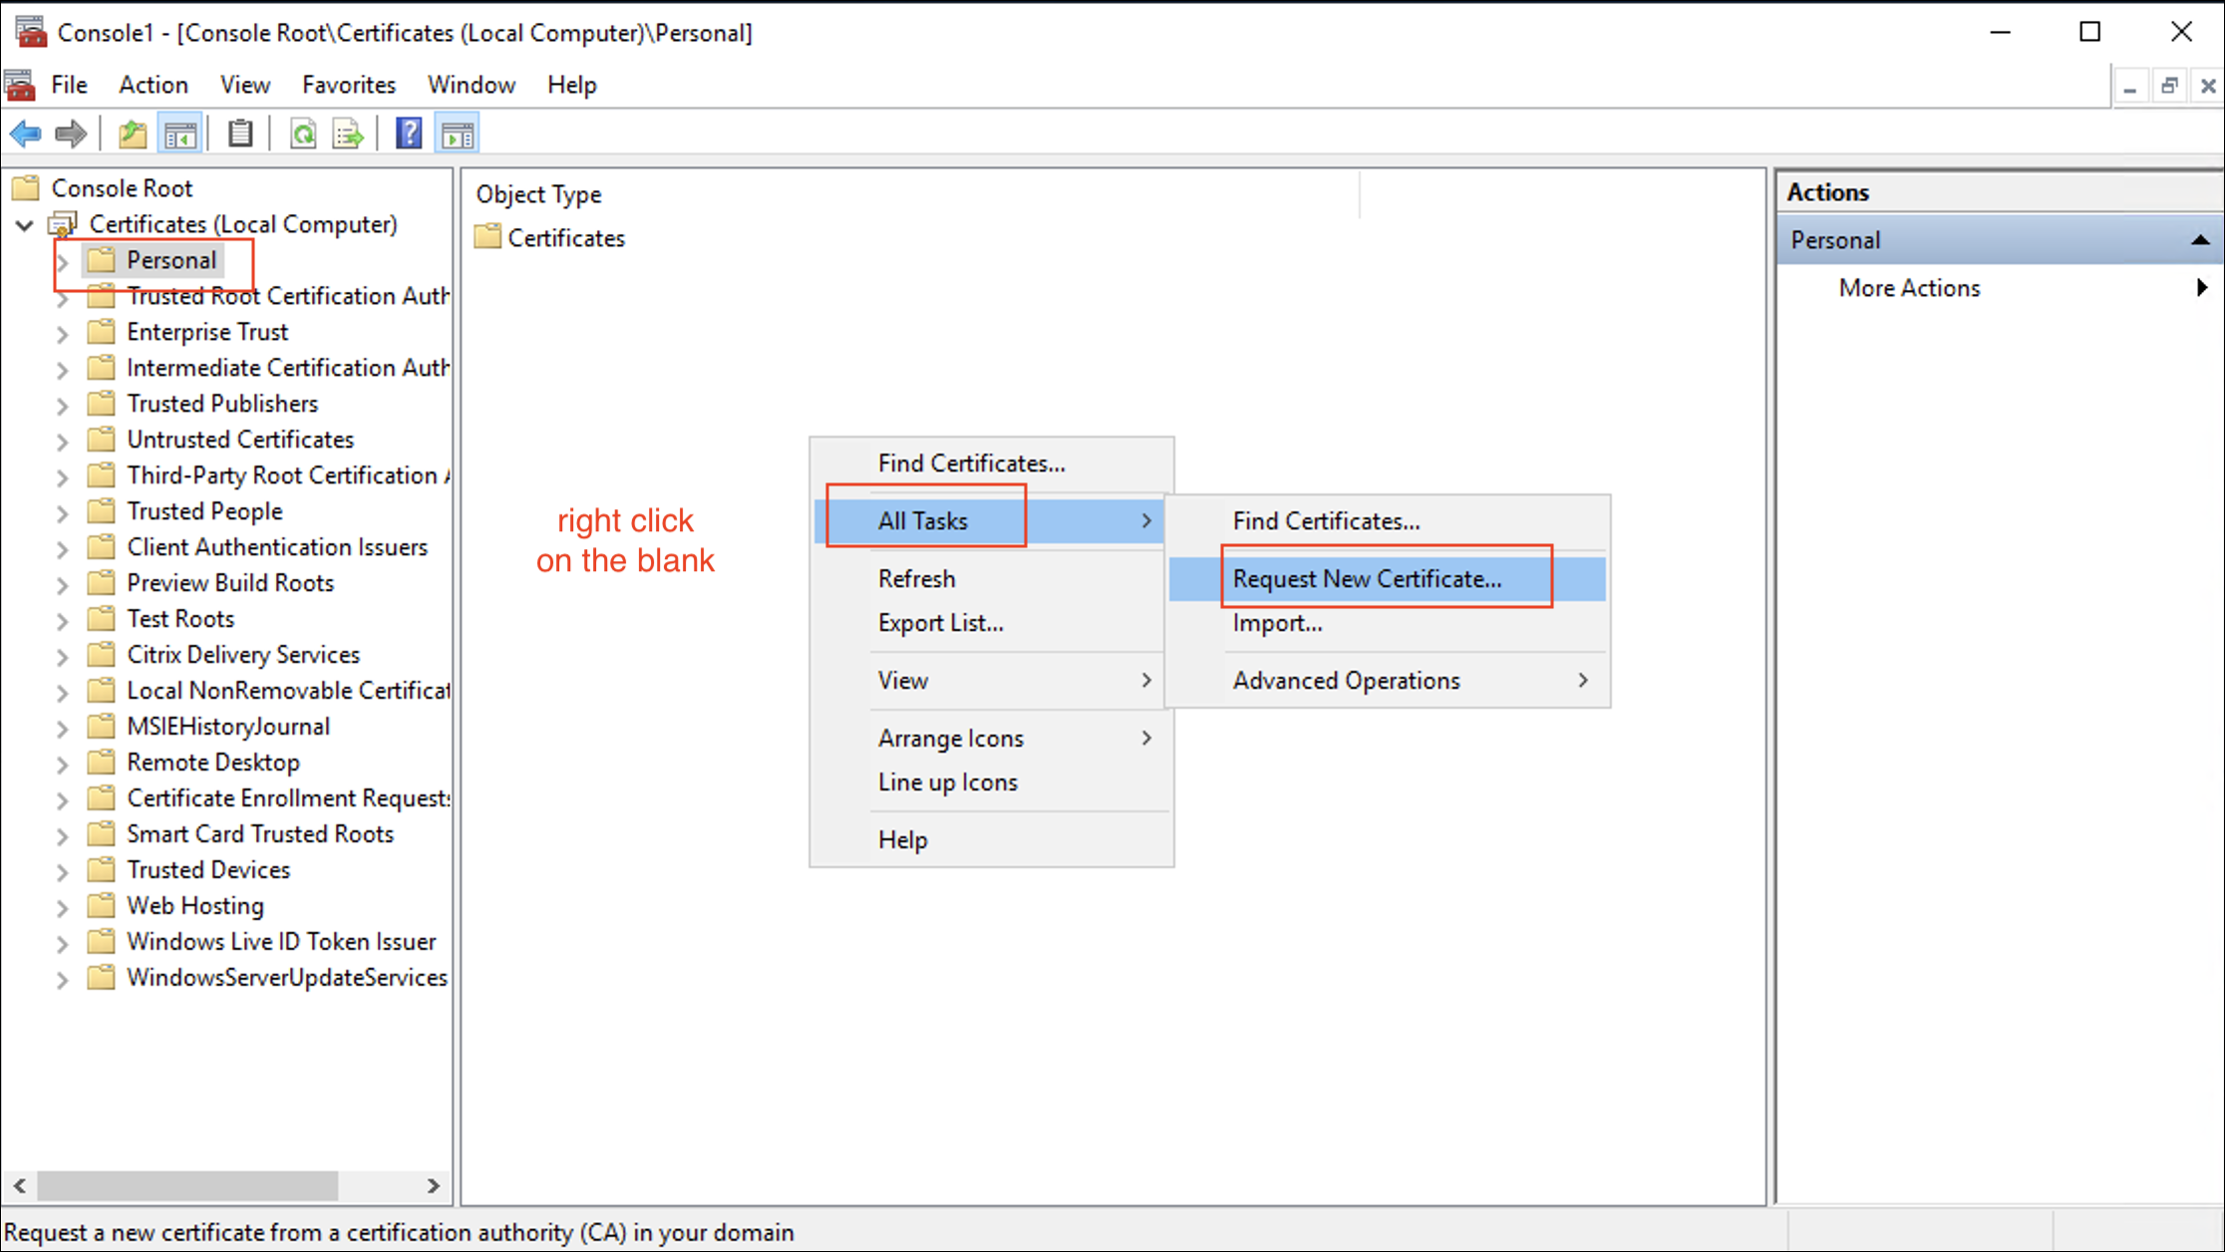Screen dimensions: 2225x1252
Task: Open the Action menu in menu bar
Action: pos(153,85)
